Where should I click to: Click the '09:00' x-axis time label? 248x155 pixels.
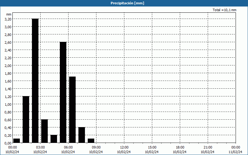coord(96,148)
